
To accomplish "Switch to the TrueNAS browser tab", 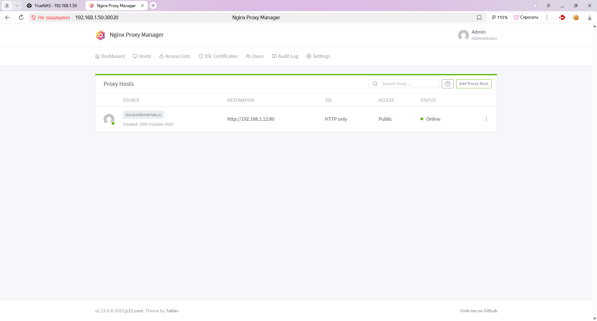I will point(52,6).
